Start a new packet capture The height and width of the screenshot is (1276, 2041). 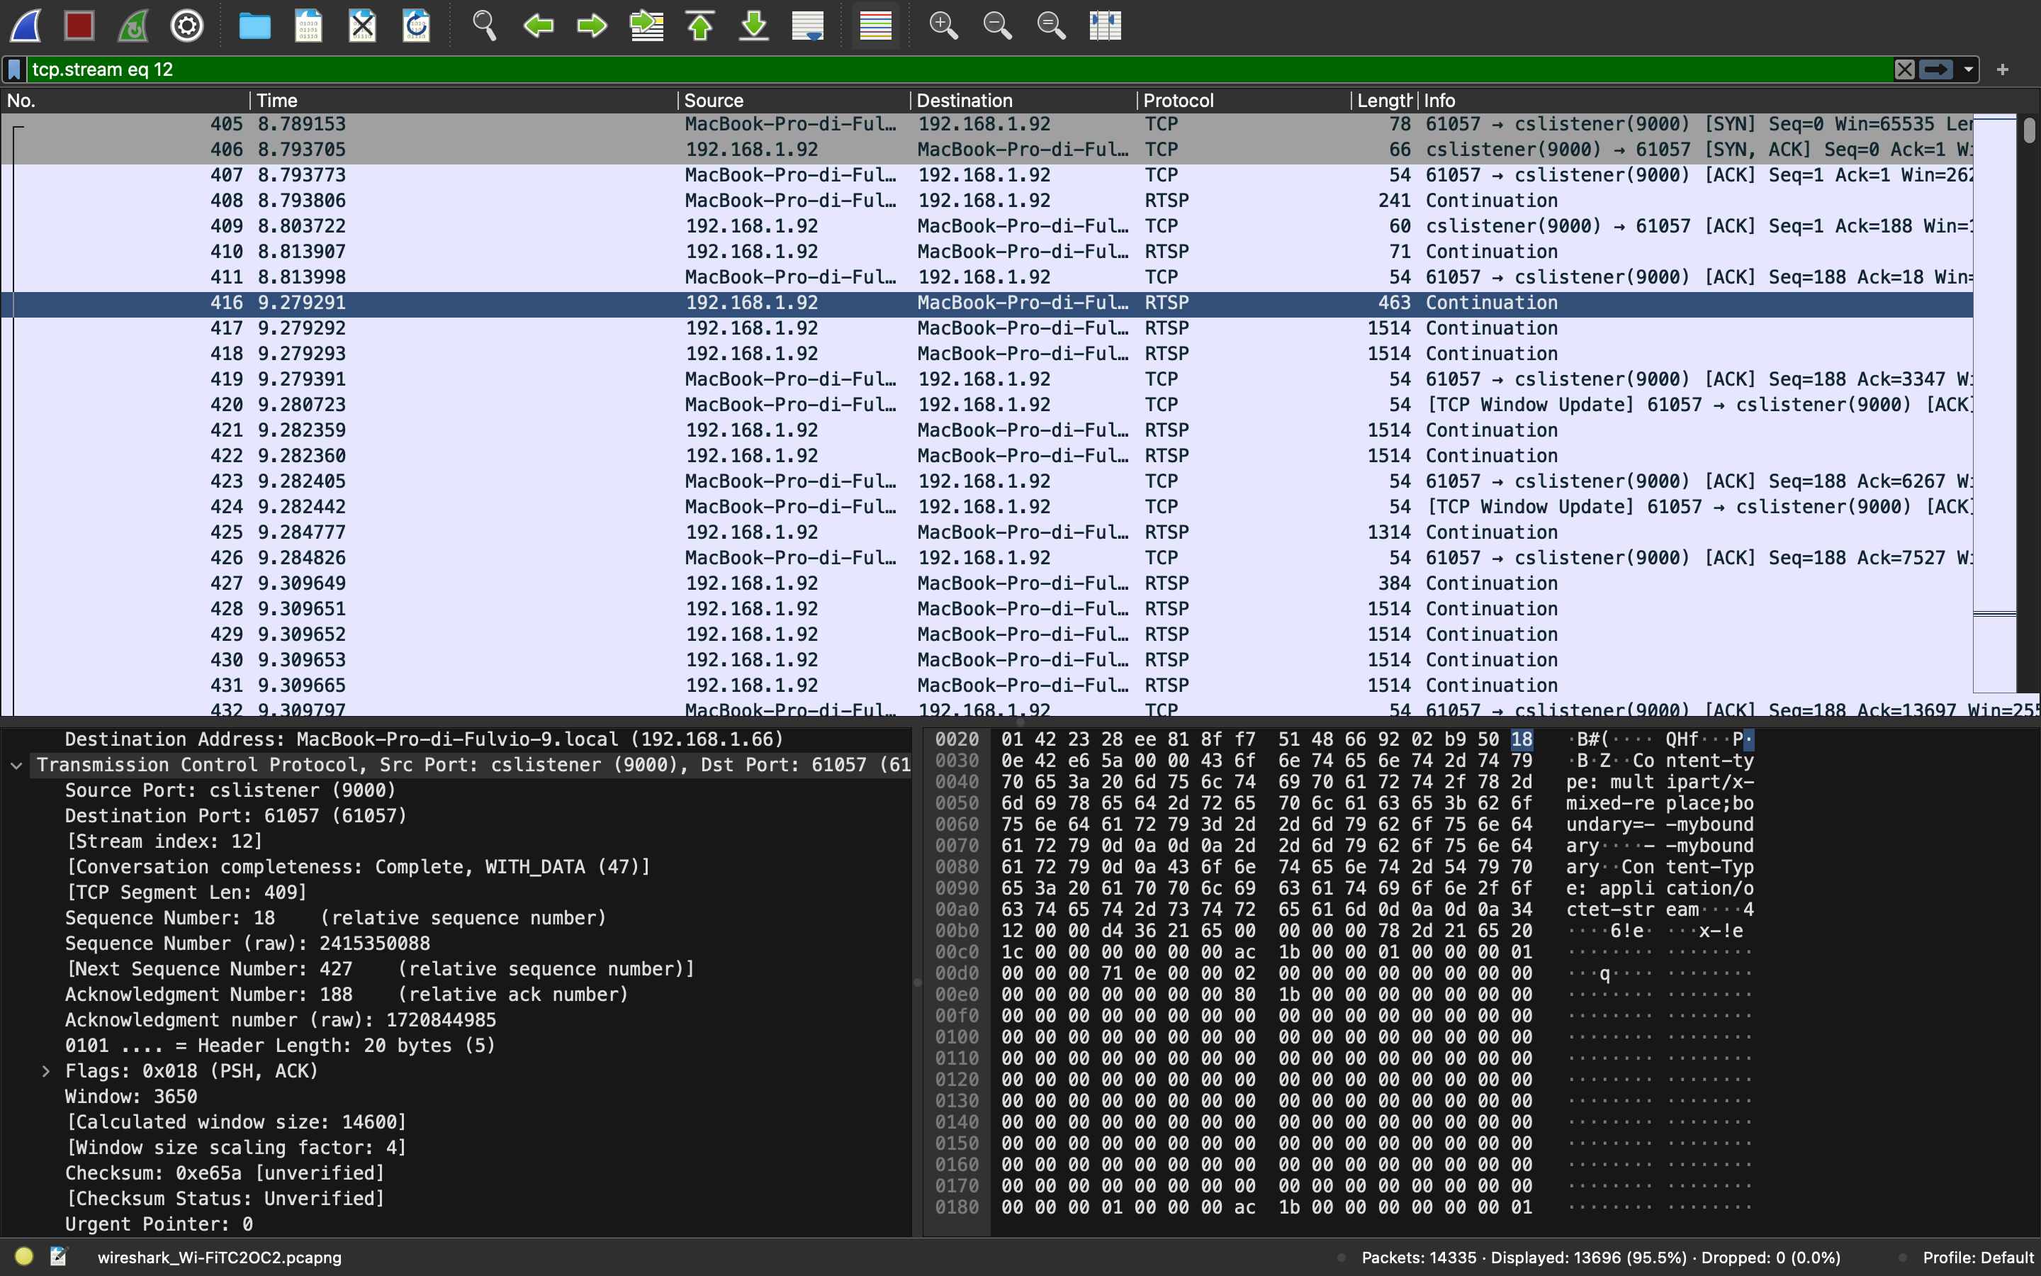point(26,26)
